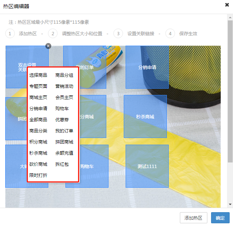Click the 保存生效 step label
The width and height of the screenshot is (233, 227).
pyautogui.click(x=188, y=34)
